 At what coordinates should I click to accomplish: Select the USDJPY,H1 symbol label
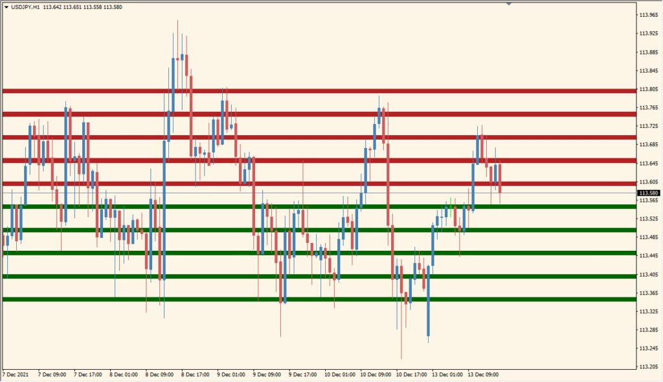click(x=26, y=6)
